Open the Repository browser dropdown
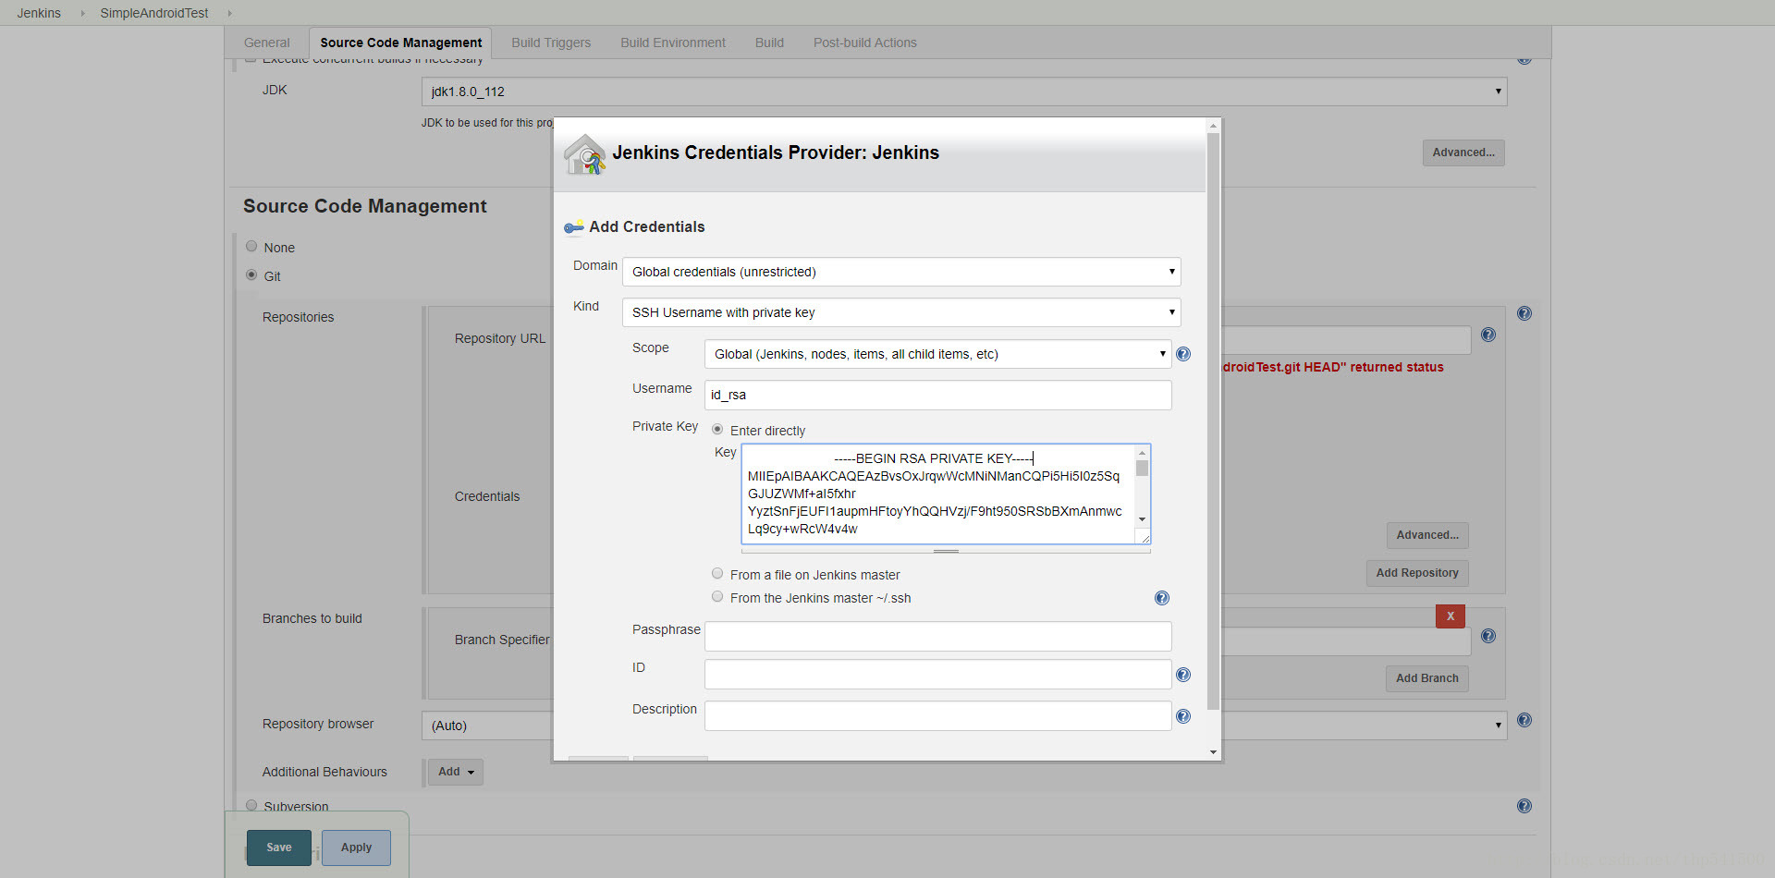1775x878 pixels. click(964, 726)
